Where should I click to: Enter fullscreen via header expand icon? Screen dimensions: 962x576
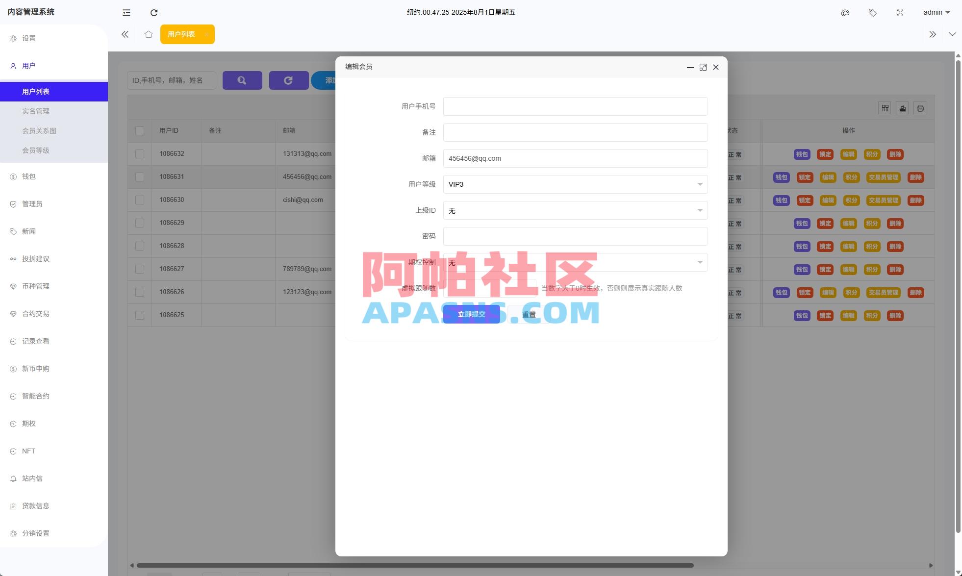click(900, 13)
